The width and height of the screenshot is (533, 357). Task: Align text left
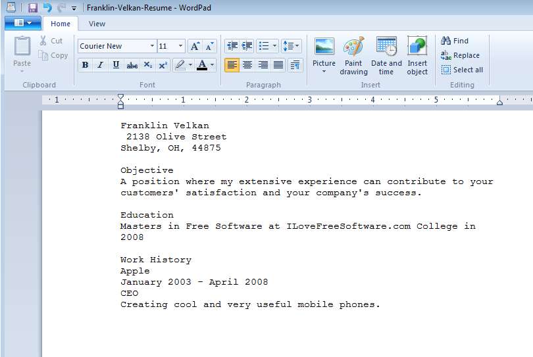coord(232,65)
